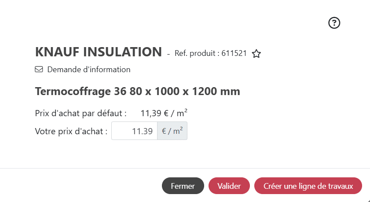Screen dimensions: 370x202
Task: Click the Prix d'achat par défaut label
Action: point(81,113)
